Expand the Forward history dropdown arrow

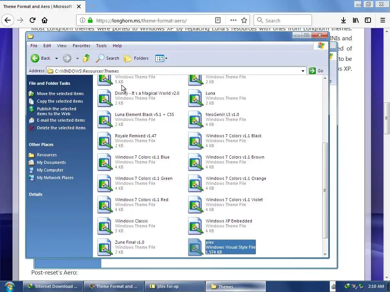tap(77, 59)
